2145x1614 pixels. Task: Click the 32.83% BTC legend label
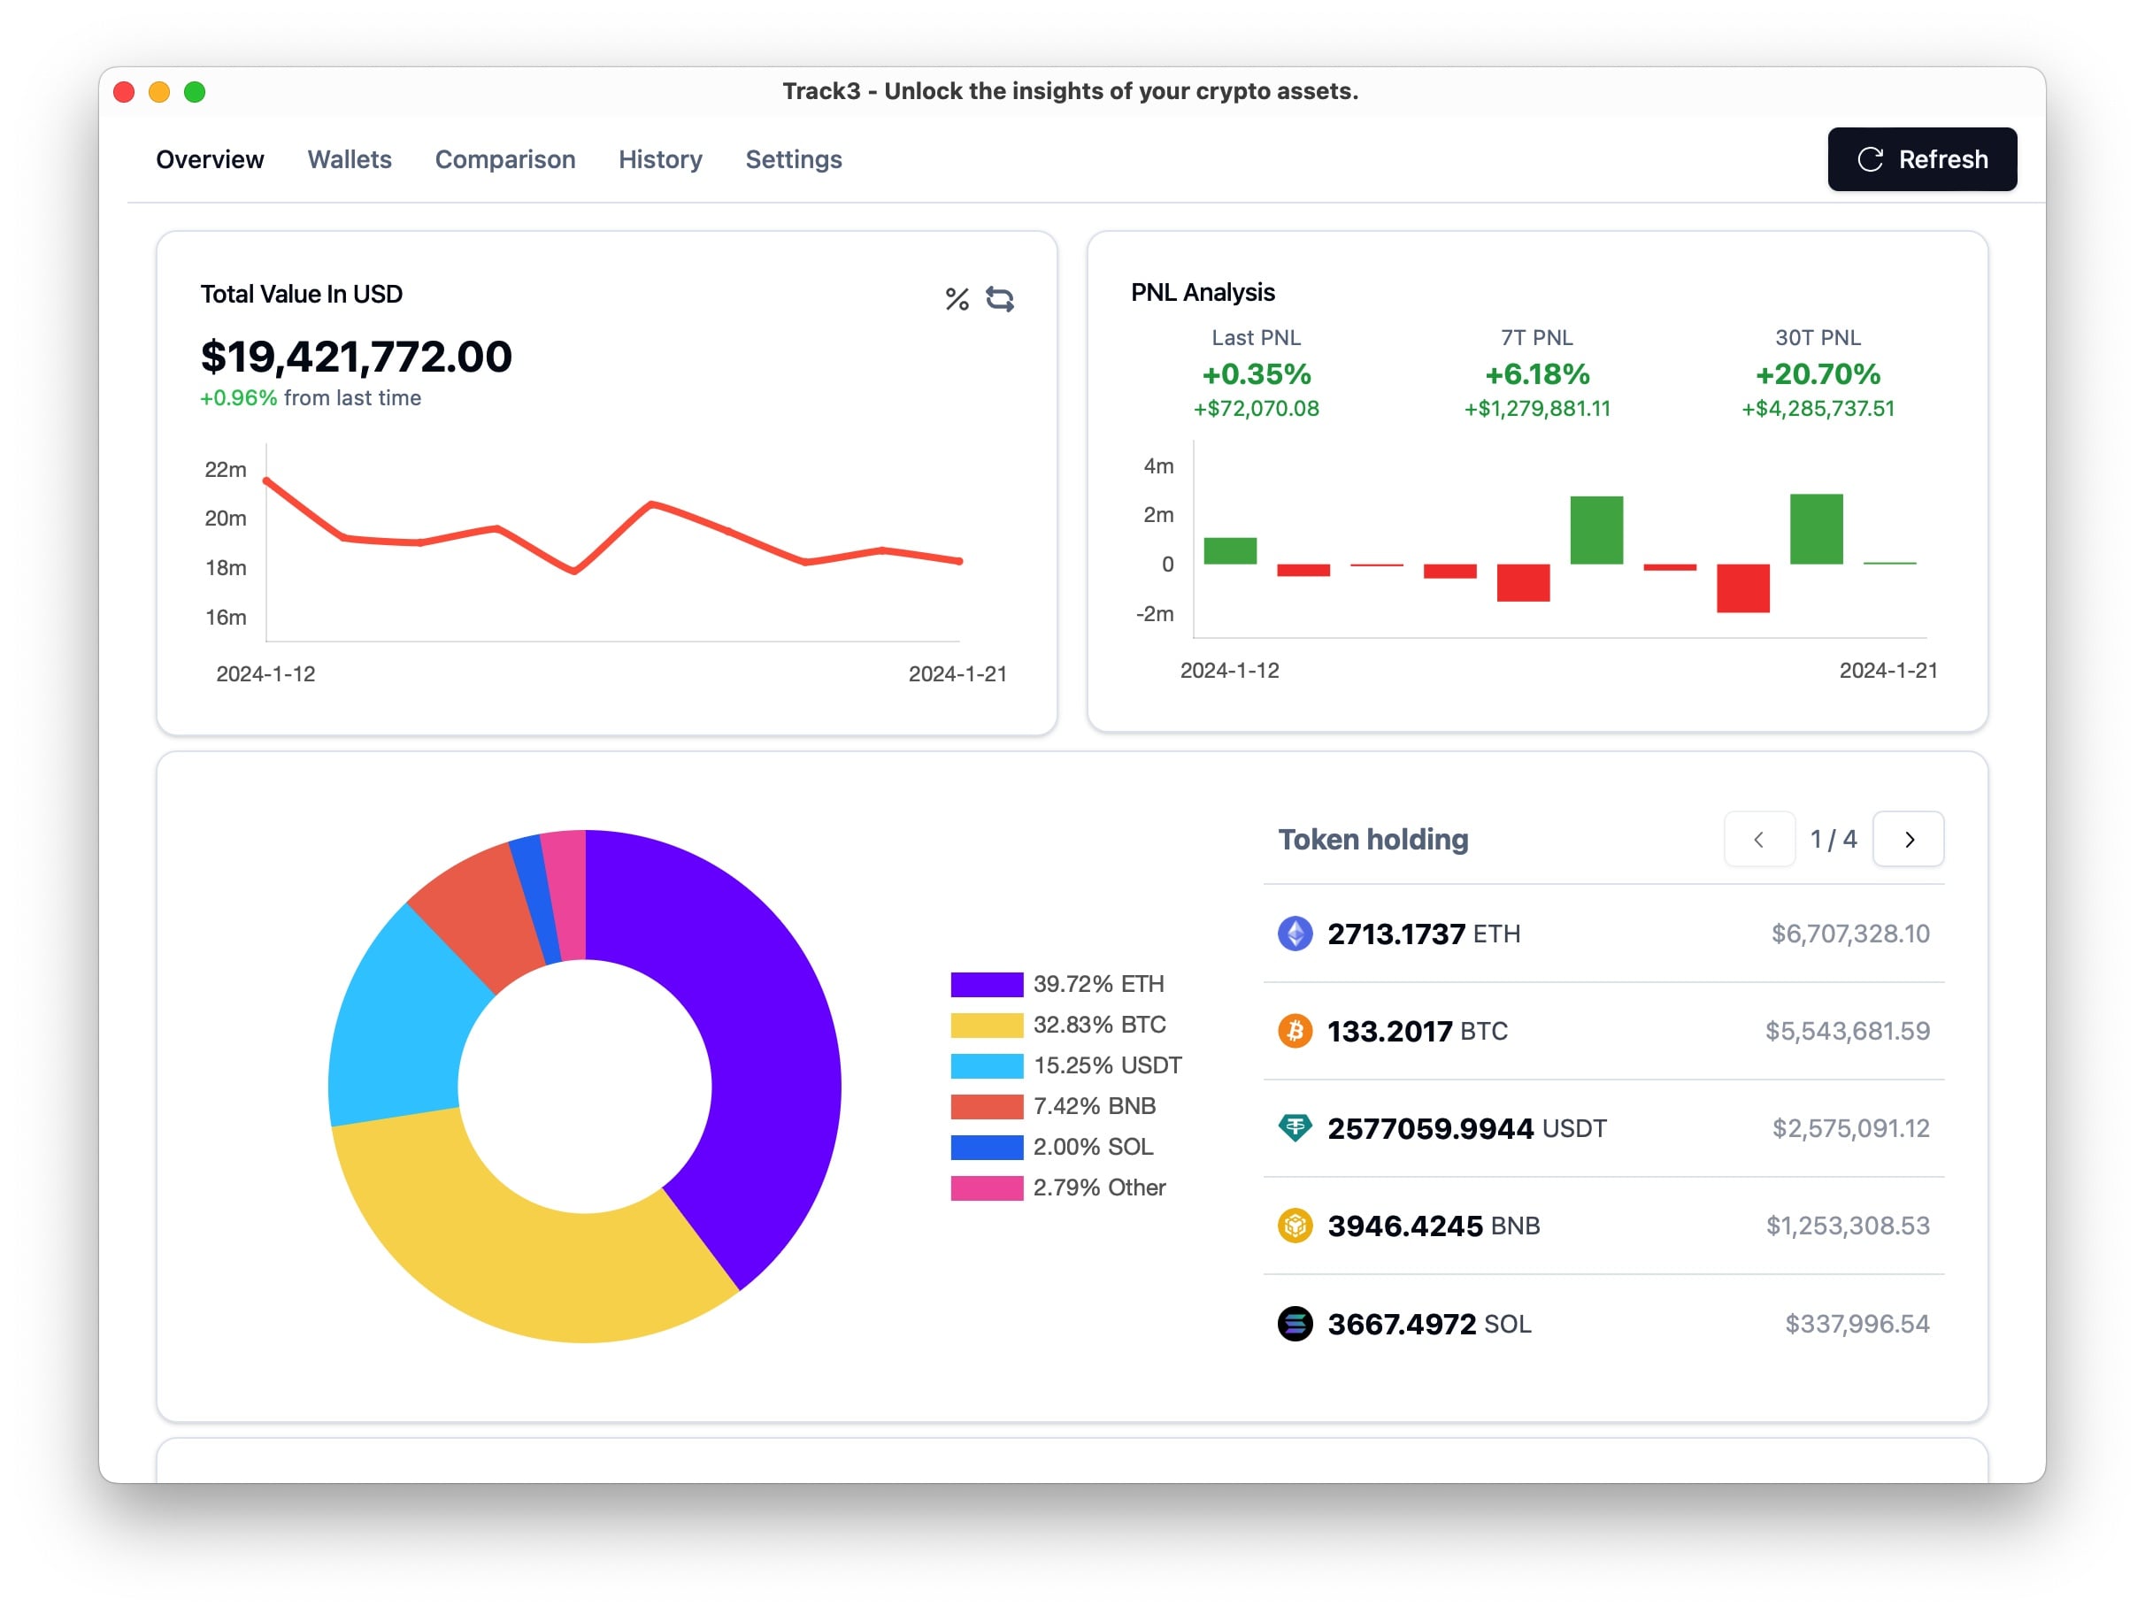[1100, 1026]
